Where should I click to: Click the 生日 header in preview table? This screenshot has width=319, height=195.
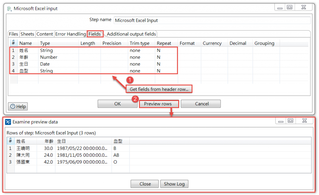[x=83, y=141]
